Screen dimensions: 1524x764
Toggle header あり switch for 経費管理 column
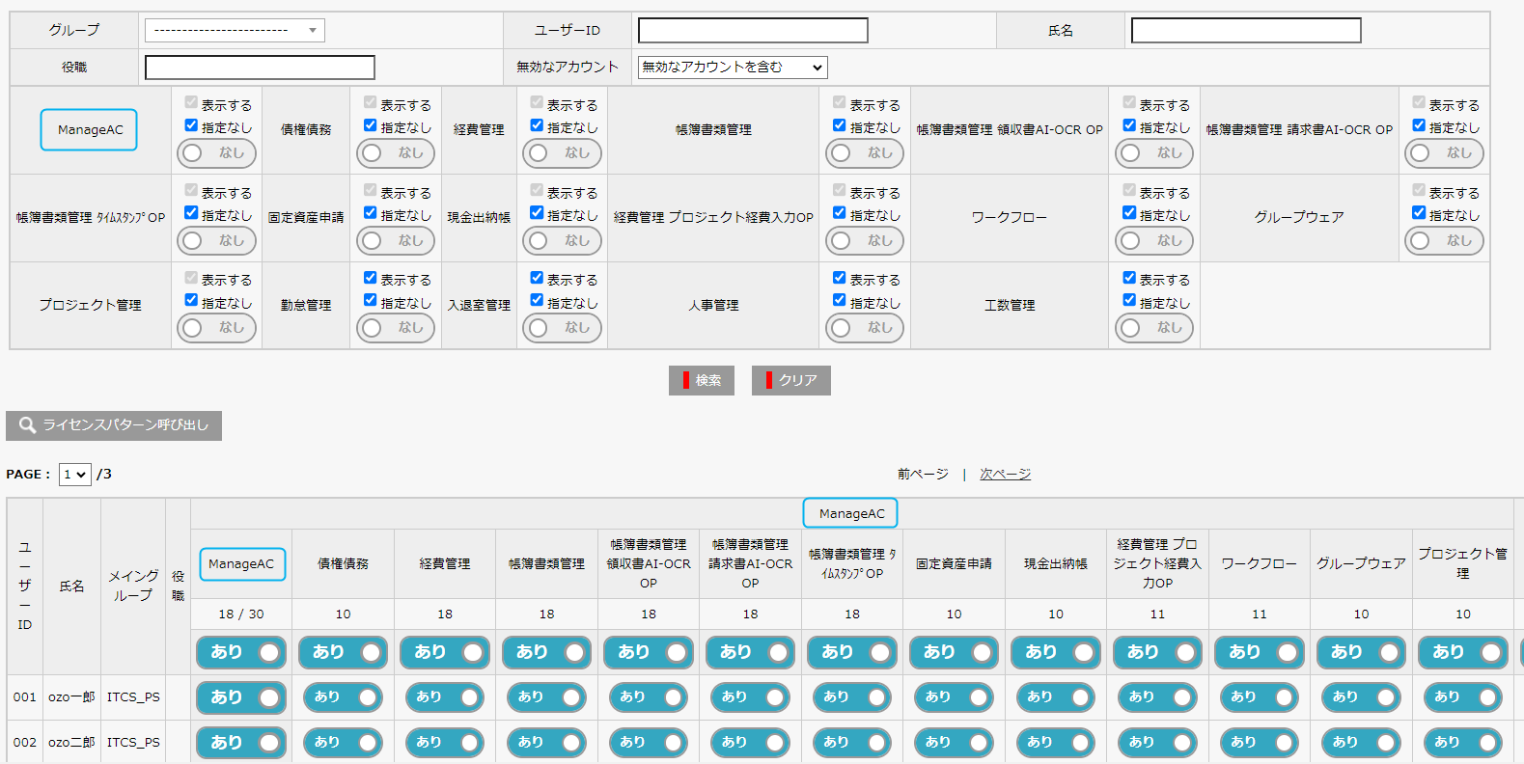pyautogui.click(x=445, y=653)
